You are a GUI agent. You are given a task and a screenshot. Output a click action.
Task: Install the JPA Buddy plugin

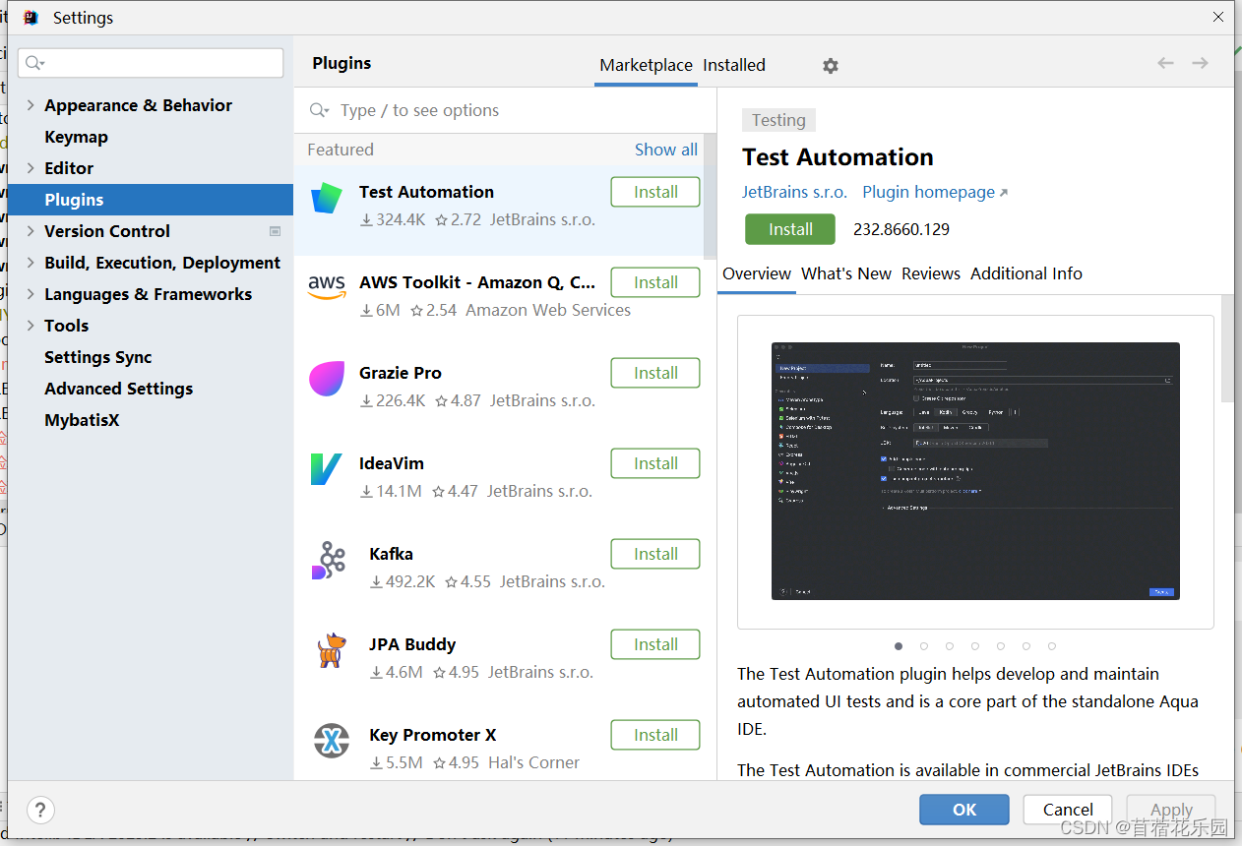point(655,644)
